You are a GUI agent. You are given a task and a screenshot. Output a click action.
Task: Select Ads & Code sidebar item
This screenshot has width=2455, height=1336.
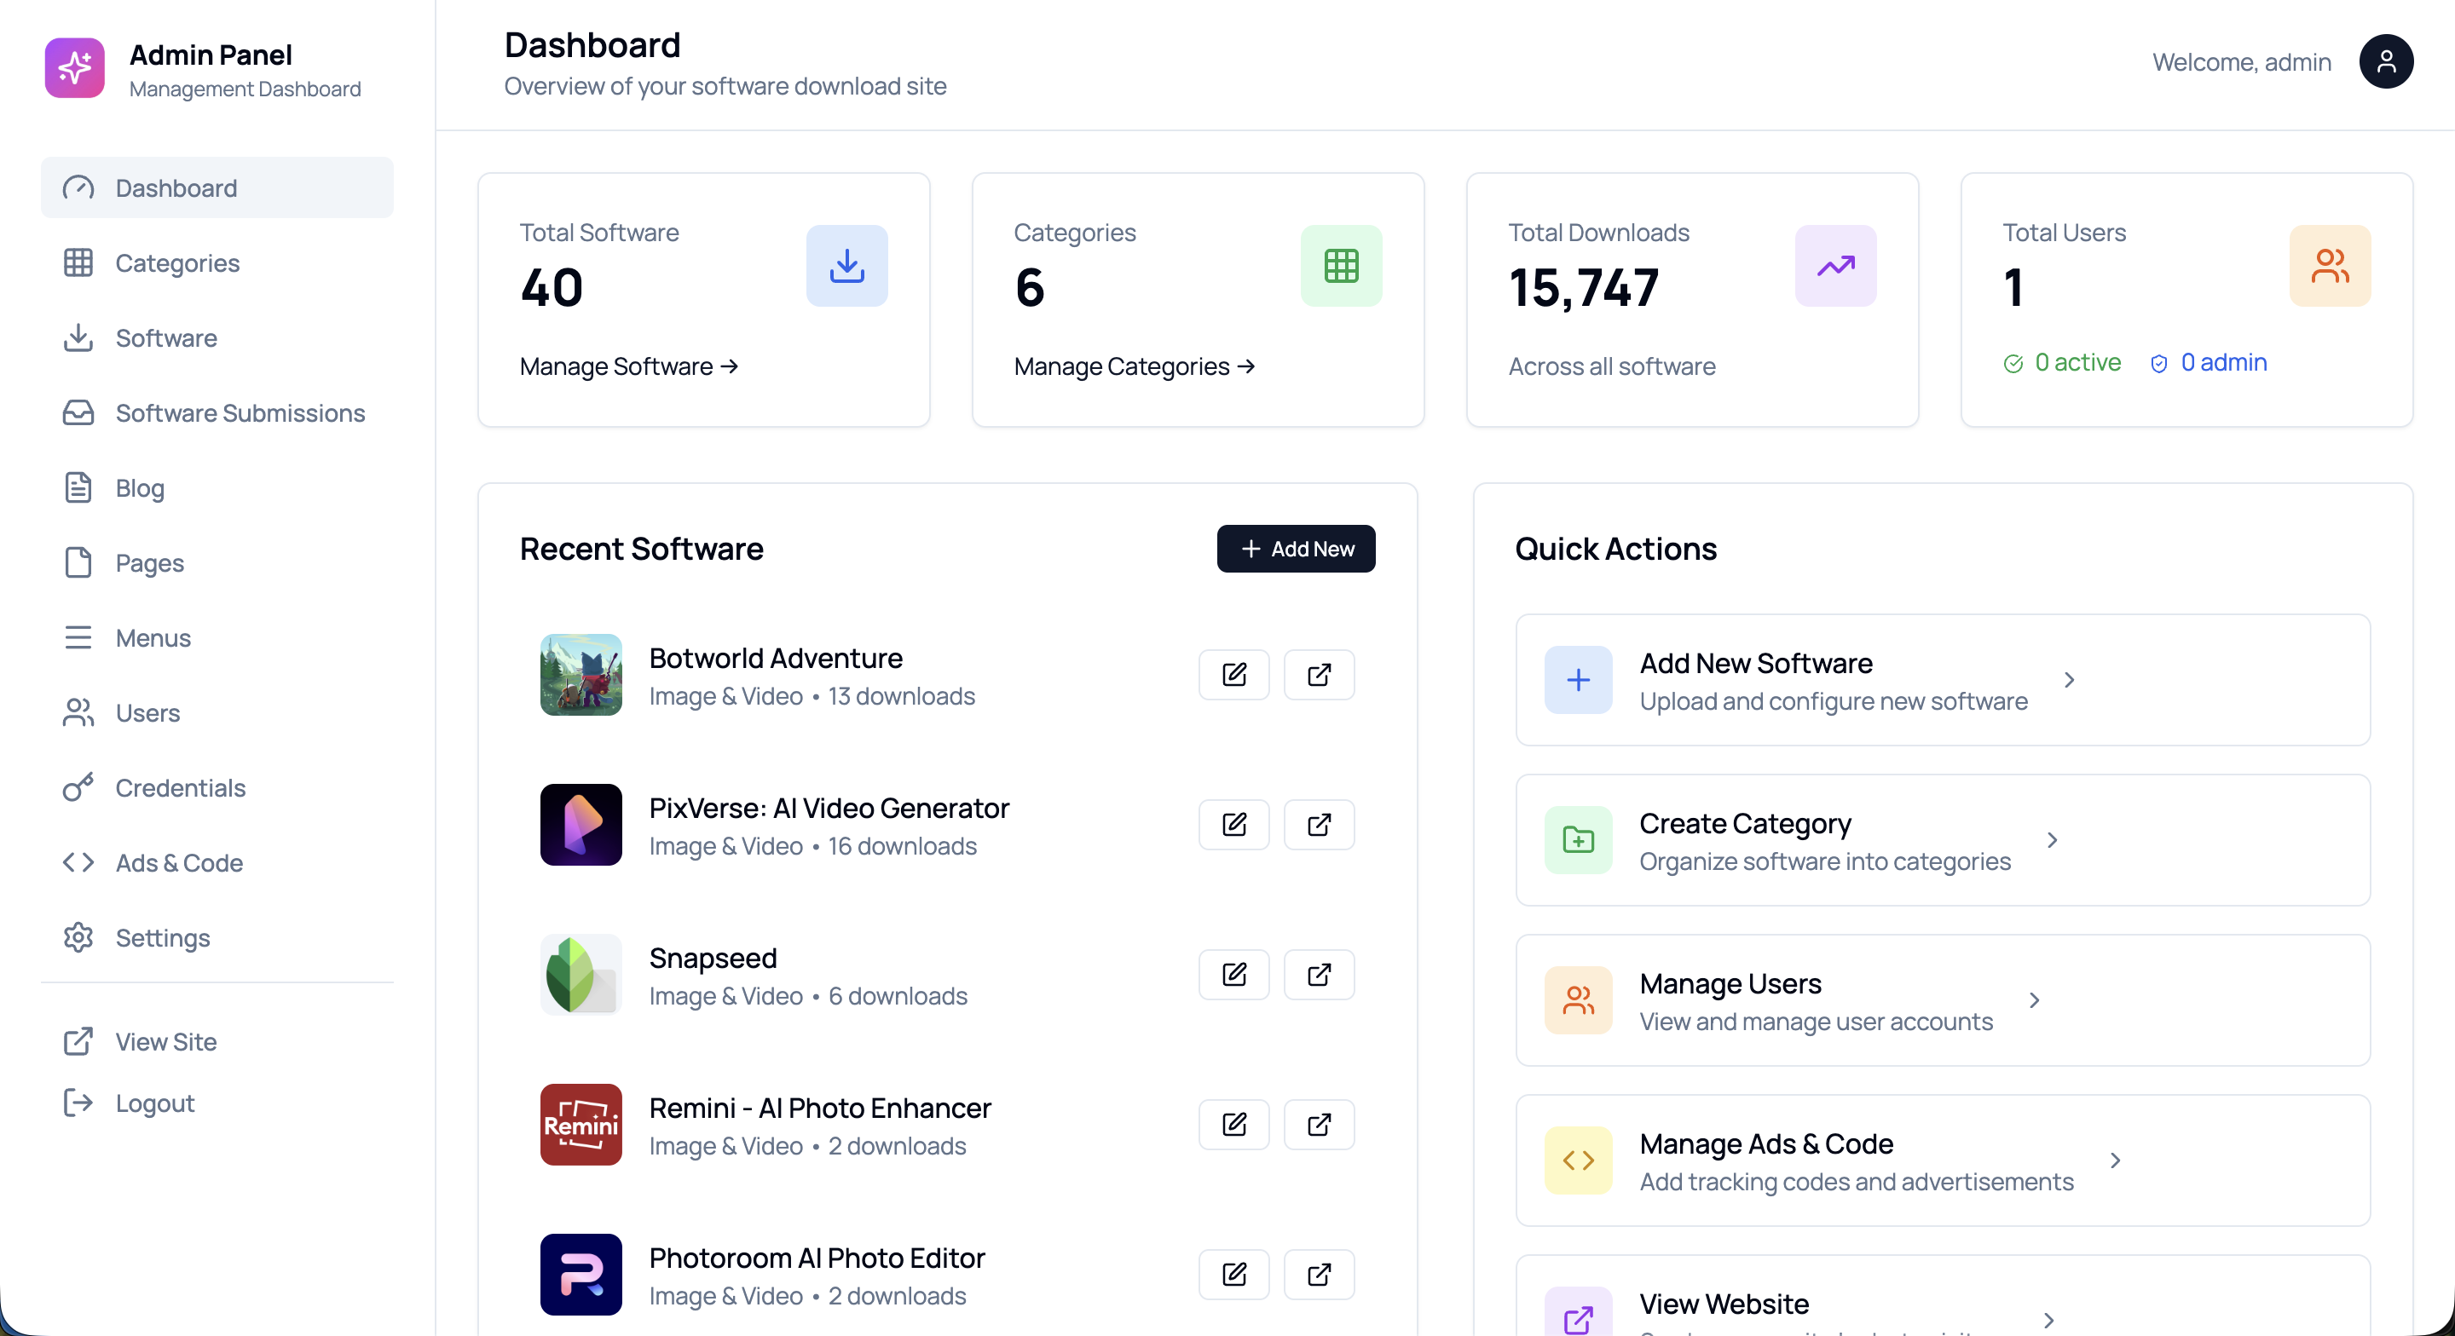tap(179, 862)
